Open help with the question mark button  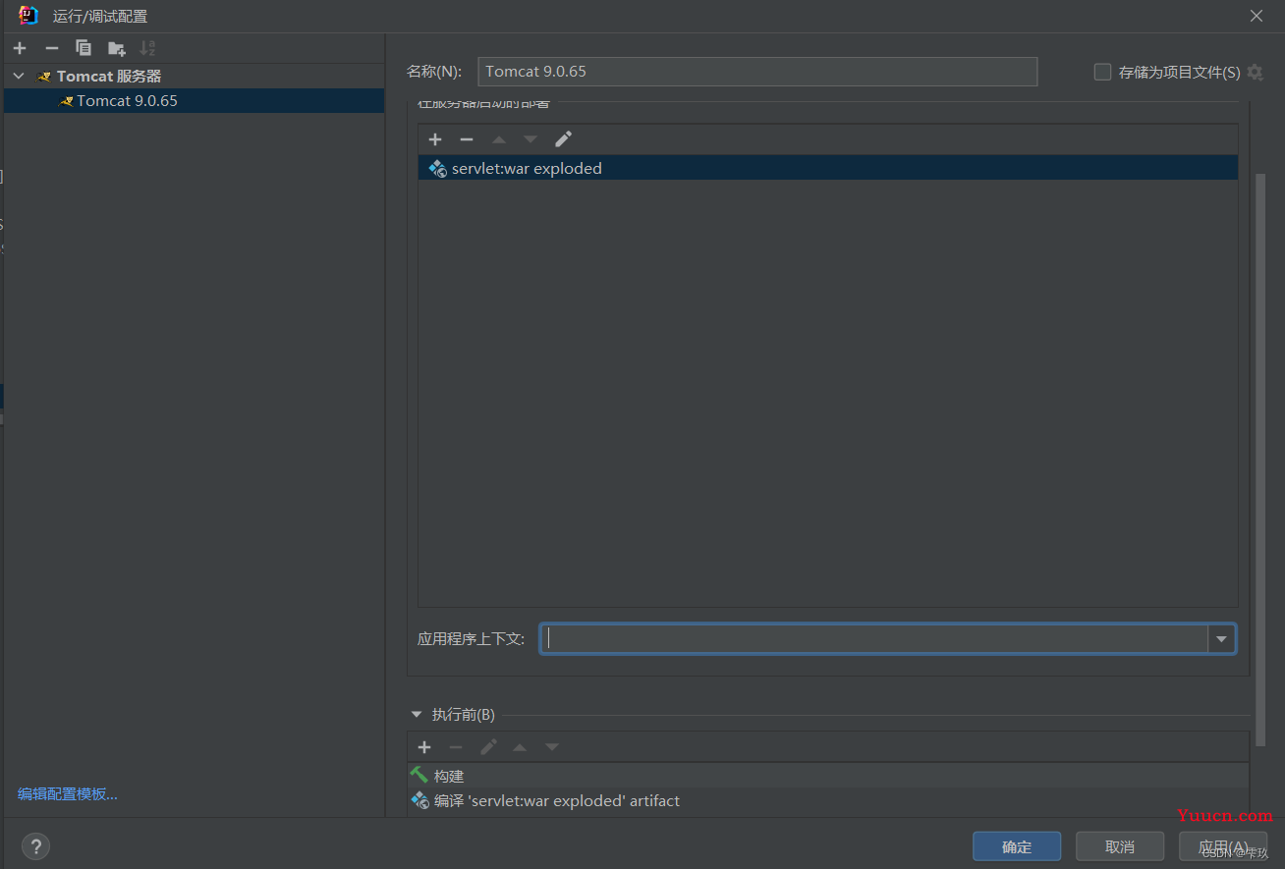[35, 846]
